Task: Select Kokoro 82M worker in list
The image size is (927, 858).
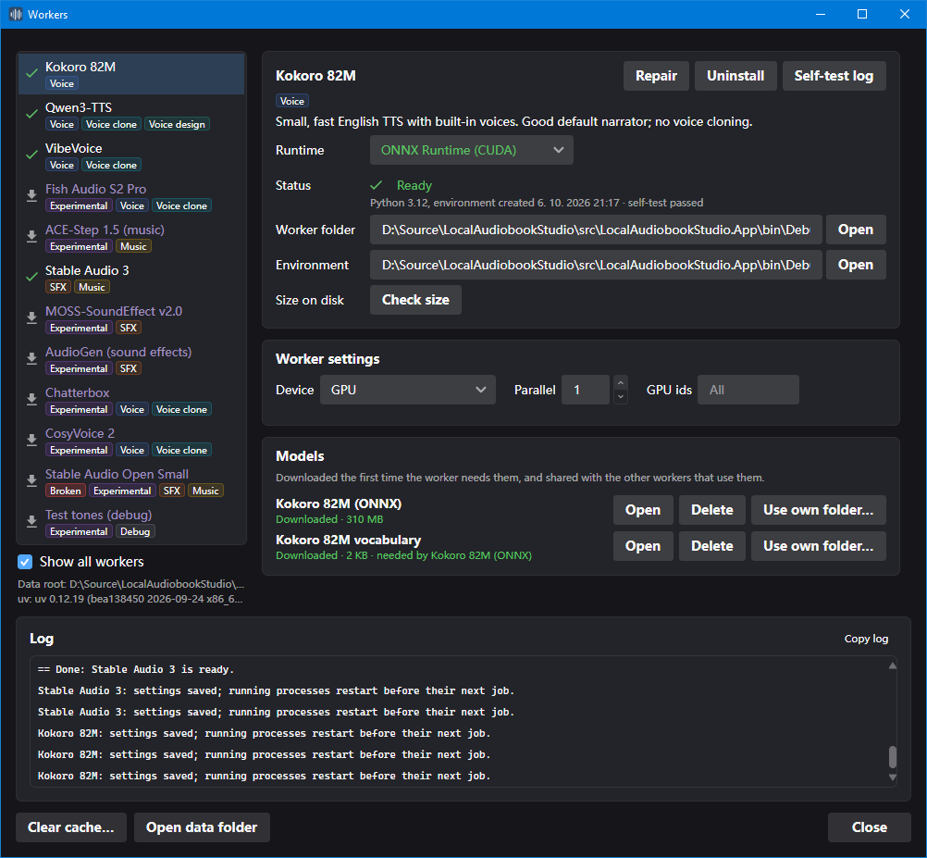Action: click(x=131, y=74)
